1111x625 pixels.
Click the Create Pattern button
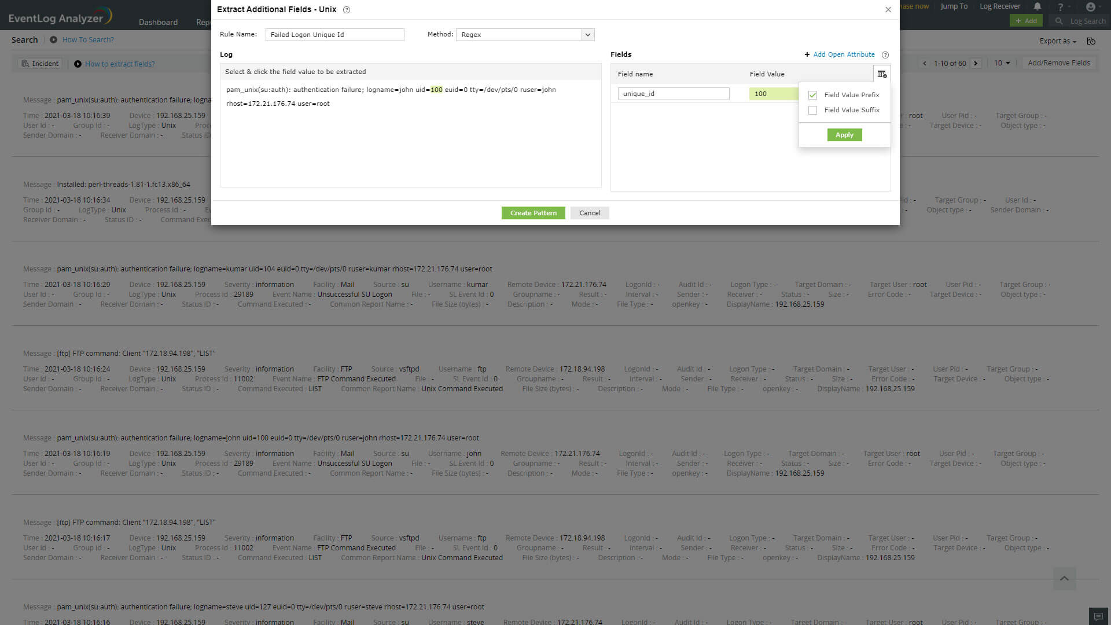[533, 213]
